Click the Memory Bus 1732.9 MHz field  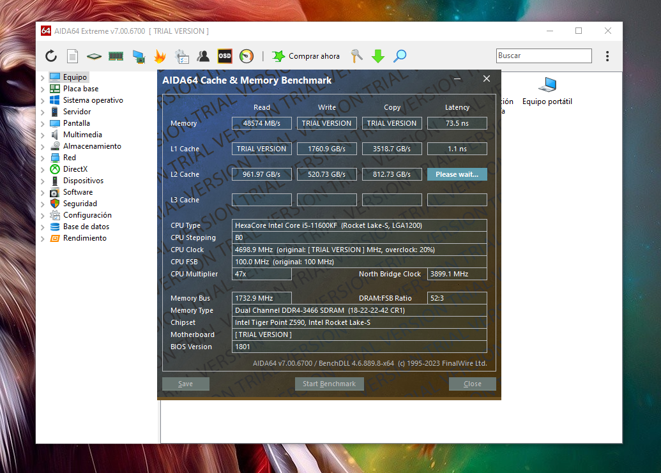[262, 298]
